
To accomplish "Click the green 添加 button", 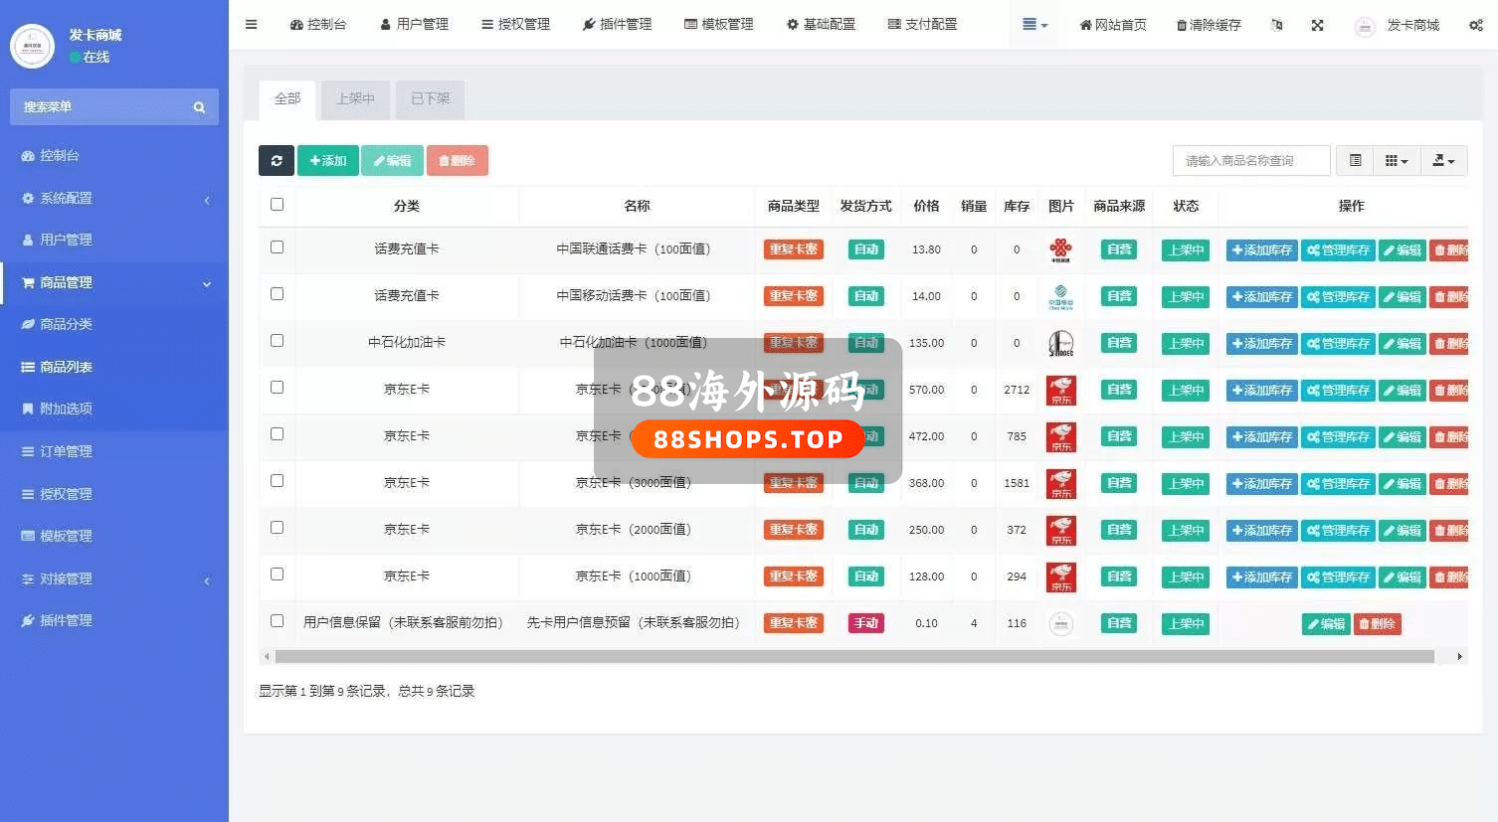I will pyautogui.click(x=327, y=160).
